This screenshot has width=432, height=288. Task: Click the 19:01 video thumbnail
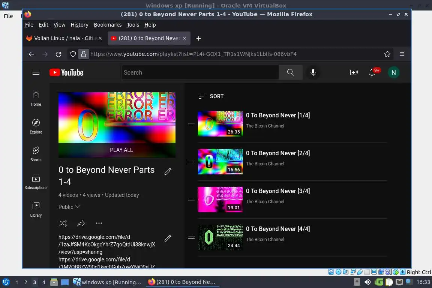click(x=220, y=199)
